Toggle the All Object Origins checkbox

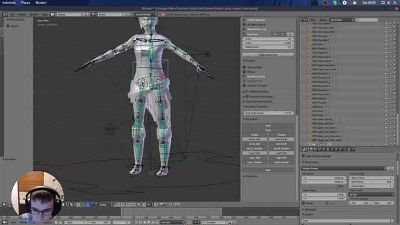244,24
